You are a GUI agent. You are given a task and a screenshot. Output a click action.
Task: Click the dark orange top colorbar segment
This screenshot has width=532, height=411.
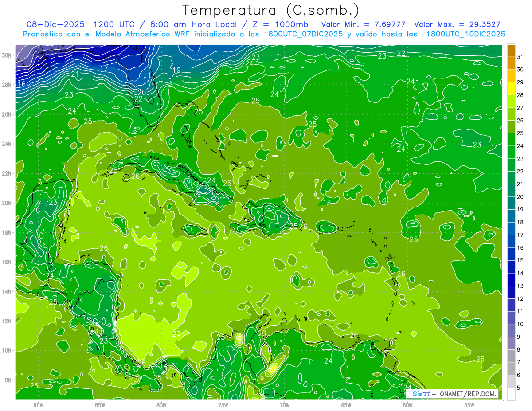[511, 51]
